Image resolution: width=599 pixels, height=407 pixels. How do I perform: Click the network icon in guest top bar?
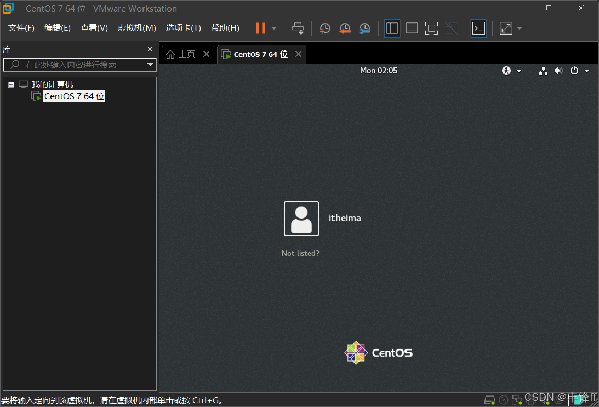(543, 71)
